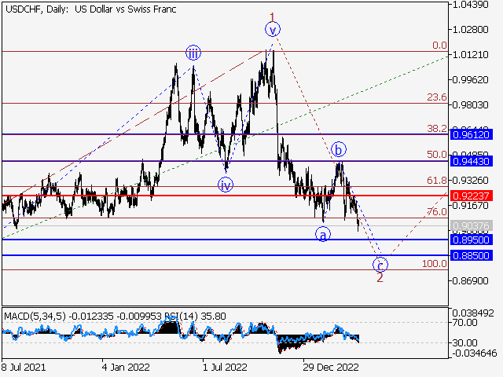The image size is (503, 377).
Task: Click the 100.0 Fibonacci level label
Action: (x=435, y=264)
